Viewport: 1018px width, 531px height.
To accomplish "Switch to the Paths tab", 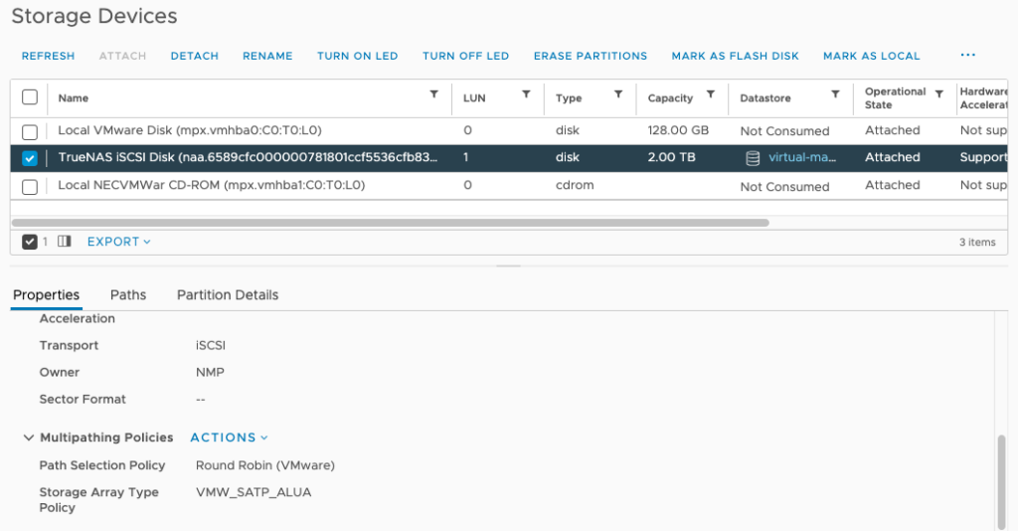I will click(128, 295).
